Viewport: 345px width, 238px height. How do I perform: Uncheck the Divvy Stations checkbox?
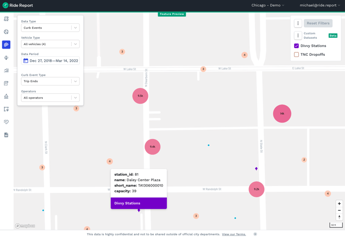pos(296,46)
